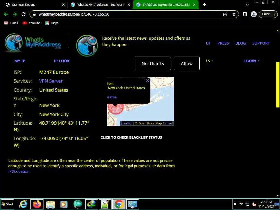Open the network tray icon
This screenshot has height=210, width=280.
coord(247,204)
